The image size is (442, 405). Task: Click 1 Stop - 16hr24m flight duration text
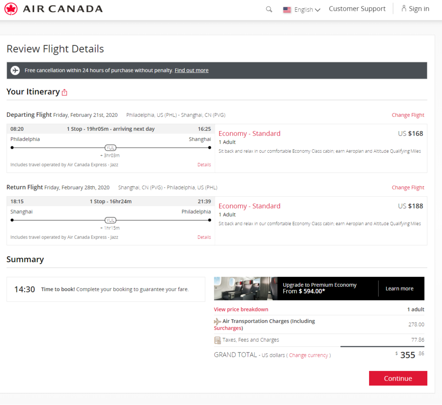pyautogui.click(x=110, y=201)
